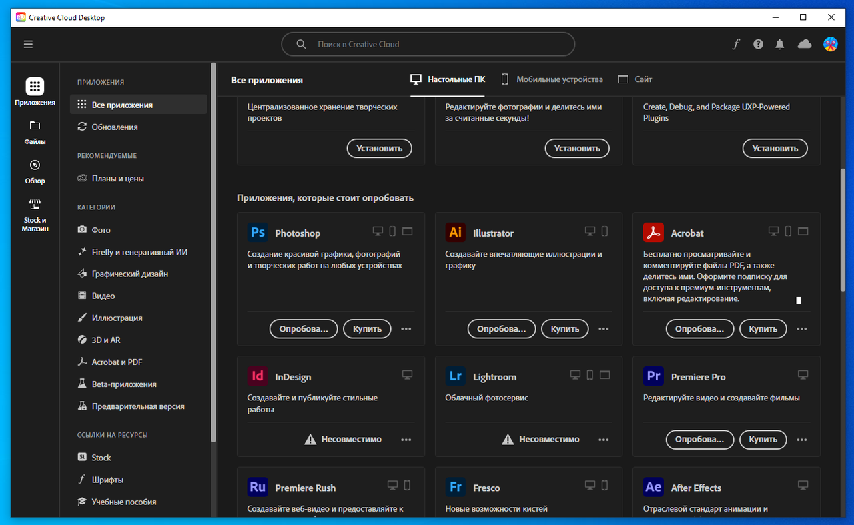Click the sidebar scrollbar
The width and height of the screenshot is (854, 525).
click(x=213, y=253)
